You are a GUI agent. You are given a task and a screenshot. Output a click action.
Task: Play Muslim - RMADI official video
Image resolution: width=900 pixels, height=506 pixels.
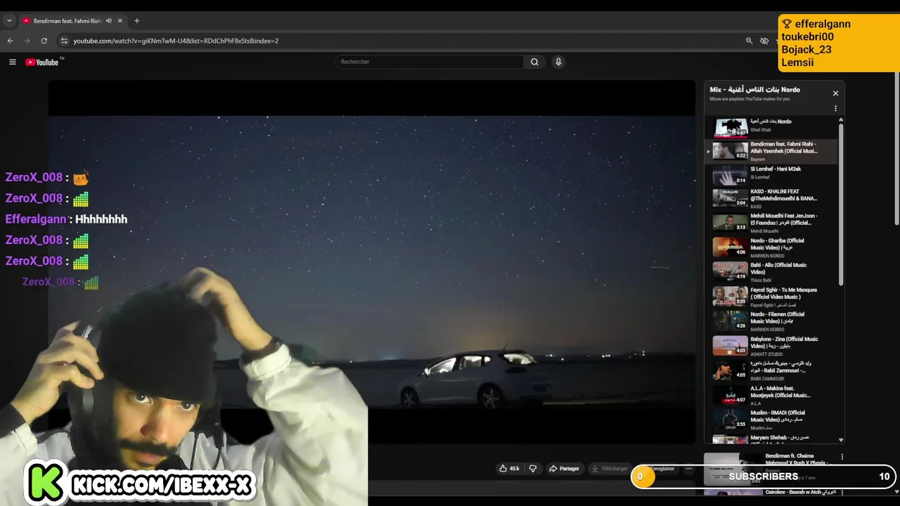(771, 420)
